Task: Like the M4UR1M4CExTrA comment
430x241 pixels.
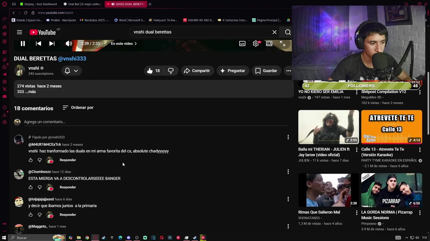Action: pos(31,160)
